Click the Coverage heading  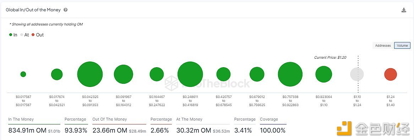coord(269,119)
